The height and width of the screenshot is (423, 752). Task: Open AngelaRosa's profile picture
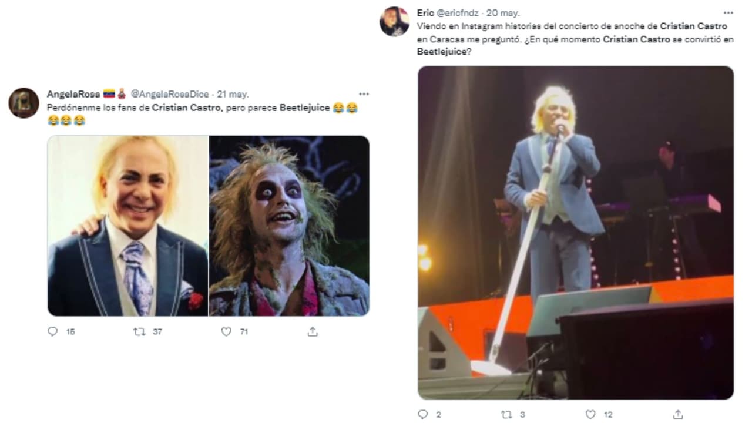point(24,103)
